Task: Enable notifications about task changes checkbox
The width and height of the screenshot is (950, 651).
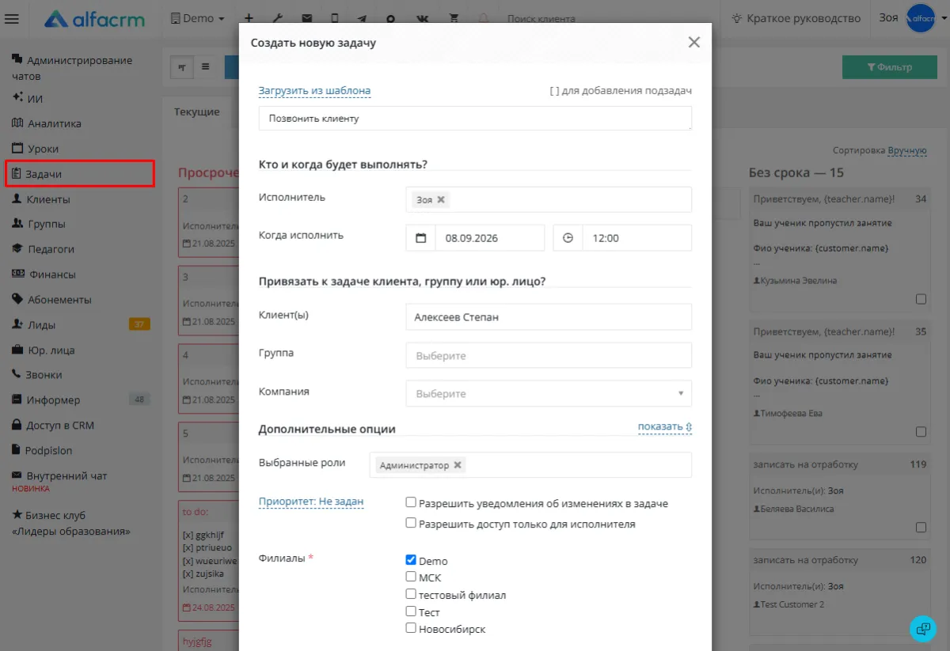Action: [411, 502]
